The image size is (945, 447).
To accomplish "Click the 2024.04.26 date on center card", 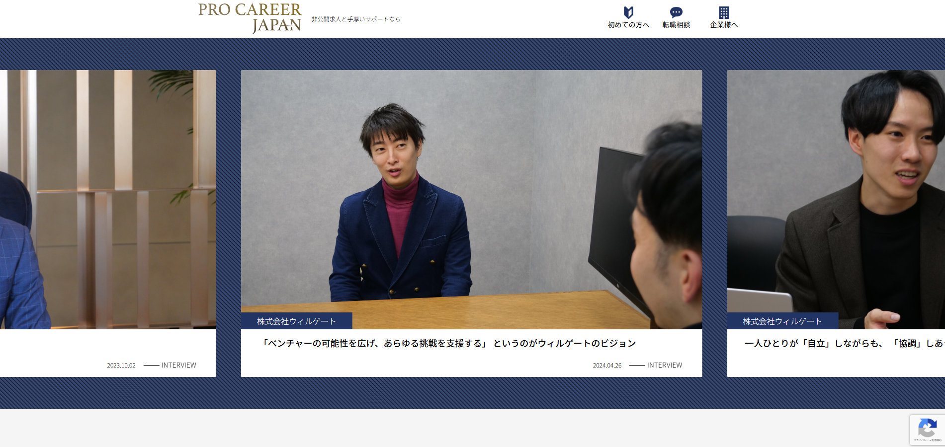I will click(607, 365).
